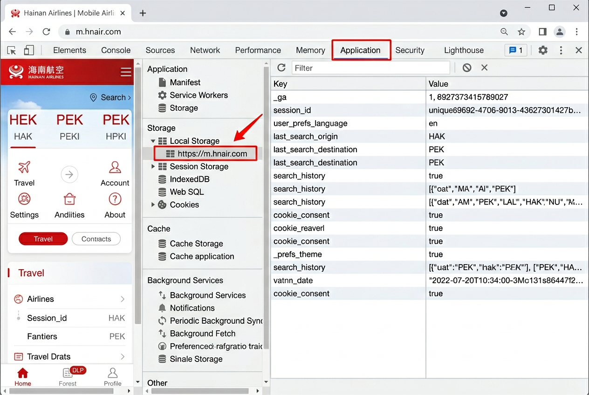Click the round arrow swap button

pyautogui.click(x=69, y=175)
